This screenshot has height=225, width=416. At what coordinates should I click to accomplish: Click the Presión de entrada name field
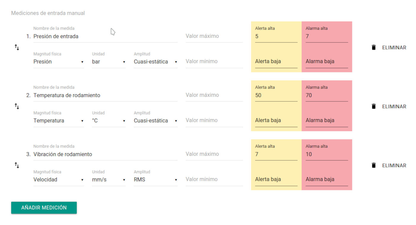tap(105, 36)
